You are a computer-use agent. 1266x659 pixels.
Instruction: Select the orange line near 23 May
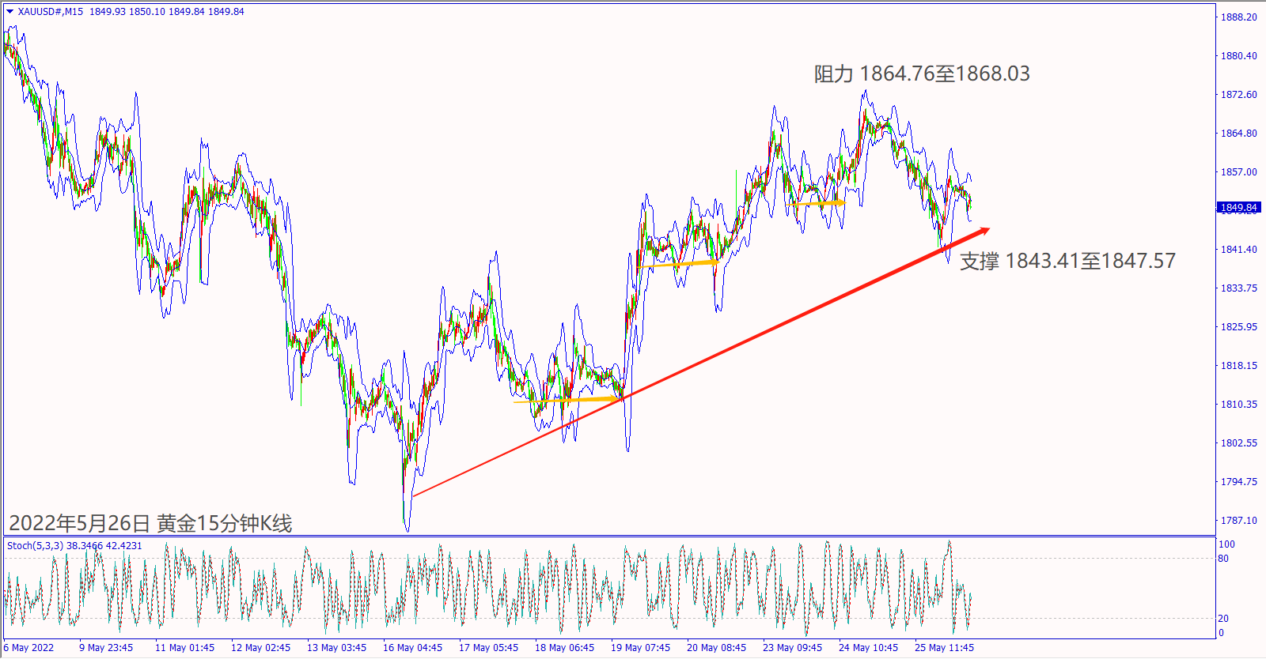coord(819,203)
